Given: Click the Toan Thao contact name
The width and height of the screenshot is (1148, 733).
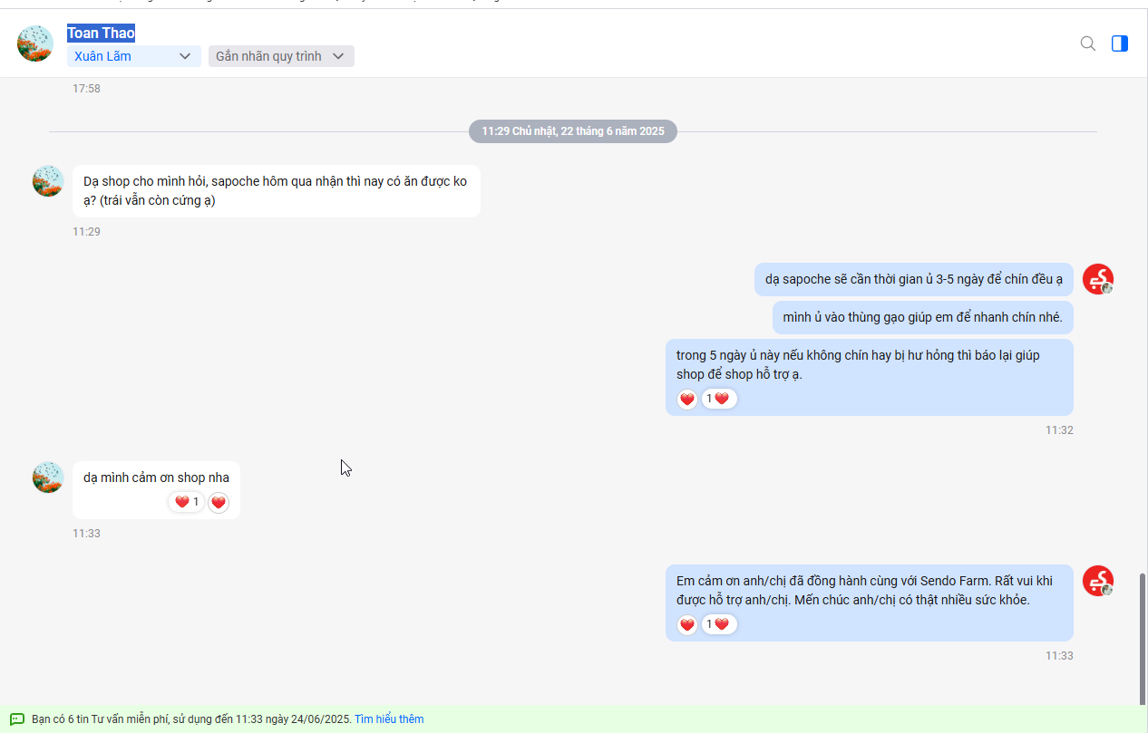Looking at the screenshot, I should pyautogui.click(x=101, y=34).
